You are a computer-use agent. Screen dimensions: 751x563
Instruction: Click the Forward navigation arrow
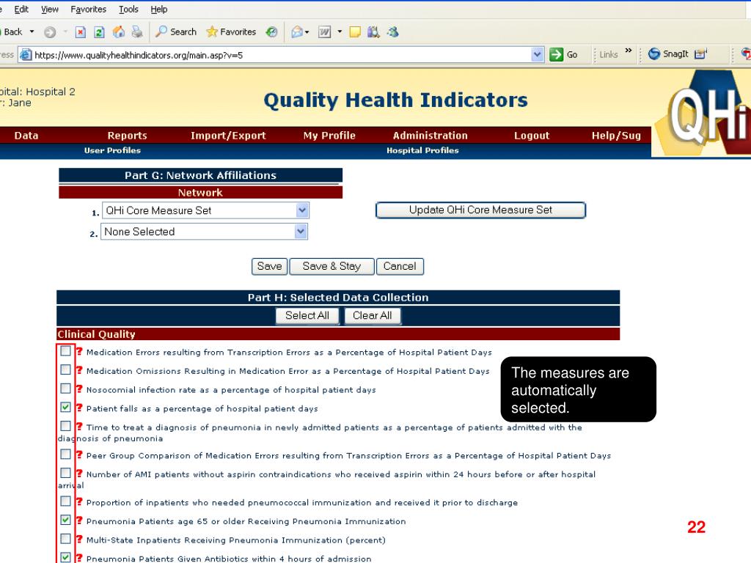point(50,32)
